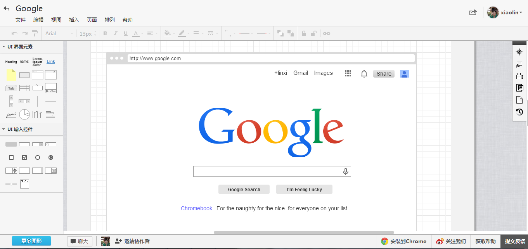
Task: Pick the line chart shape
Action: pos(11,114)
